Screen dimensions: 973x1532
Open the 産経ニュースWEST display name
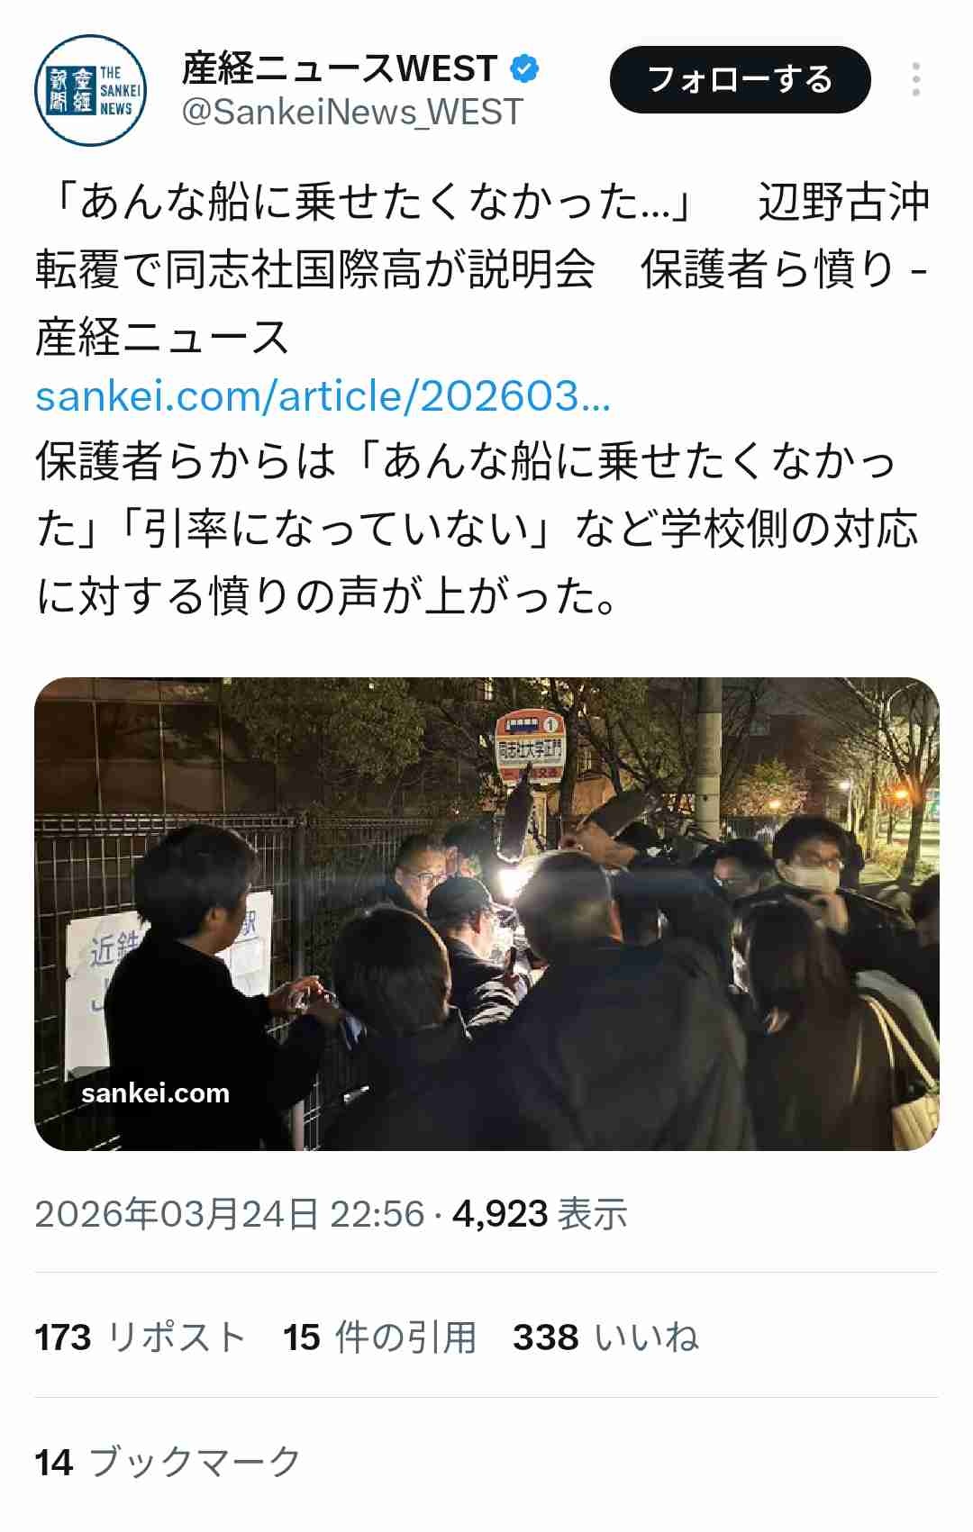click(340, 68)
